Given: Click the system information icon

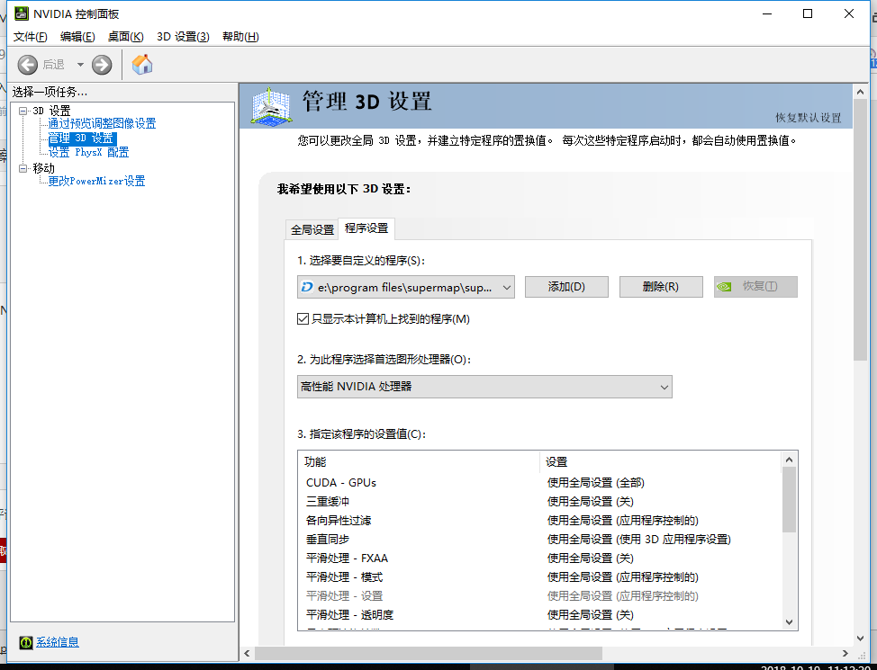Looking at the screenshot, I should click(26, 643).
